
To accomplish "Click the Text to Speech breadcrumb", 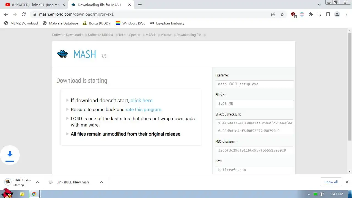I will pos(129,35).
